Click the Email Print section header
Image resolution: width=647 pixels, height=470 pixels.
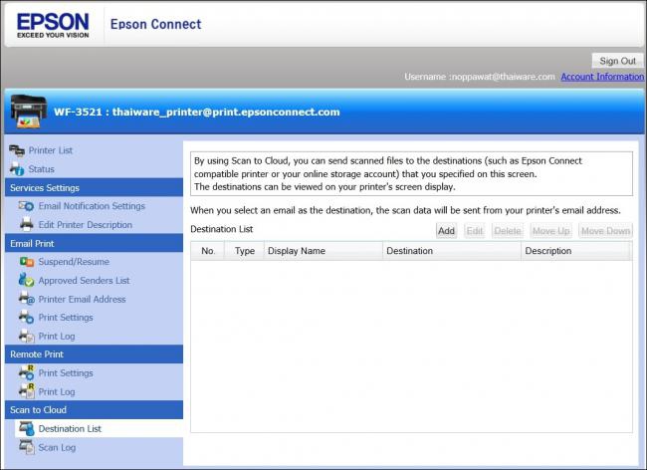point(95,243)
